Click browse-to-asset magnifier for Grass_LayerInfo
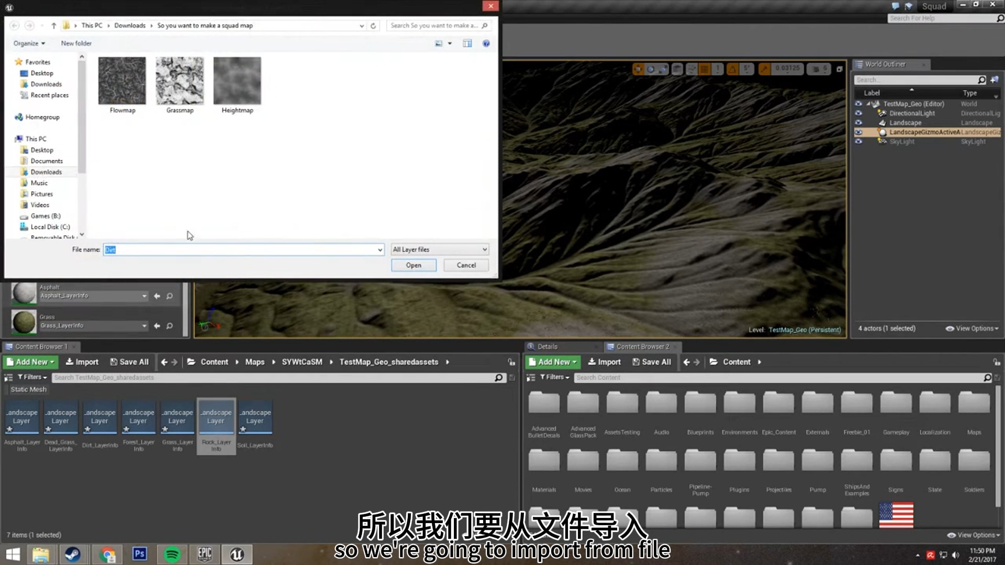The height and width of the screenshot is (565, 1005). coord(170,326)
